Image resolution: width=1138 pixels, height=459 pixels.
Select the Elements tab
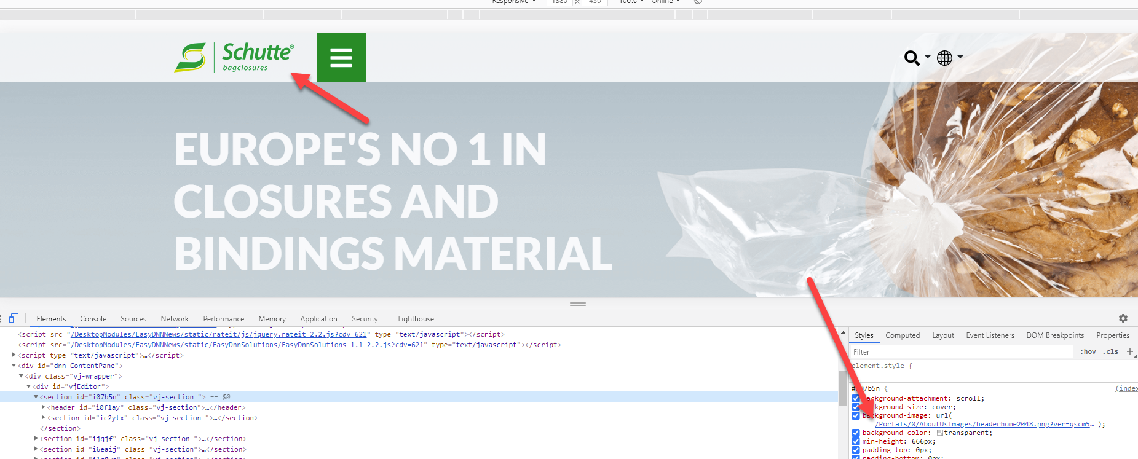[51, 319]
